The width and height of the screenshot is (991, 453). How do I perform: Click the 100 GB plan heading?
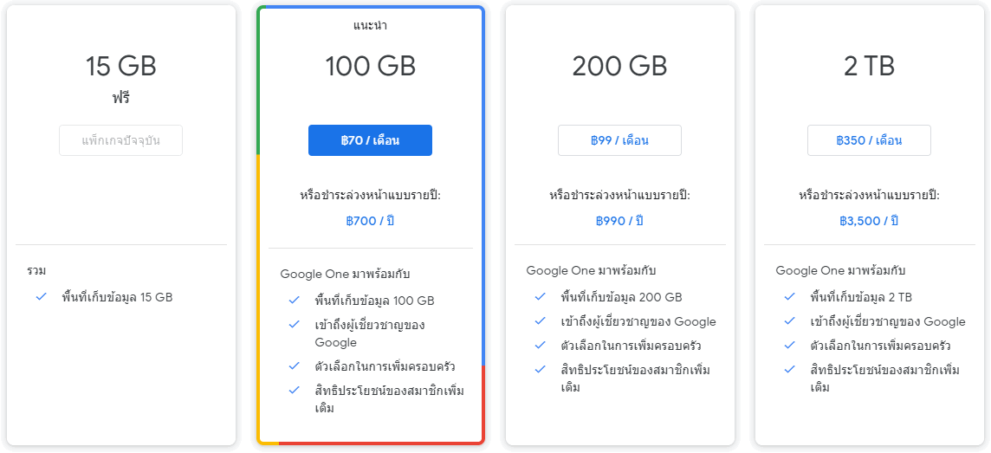pos(370,66)
